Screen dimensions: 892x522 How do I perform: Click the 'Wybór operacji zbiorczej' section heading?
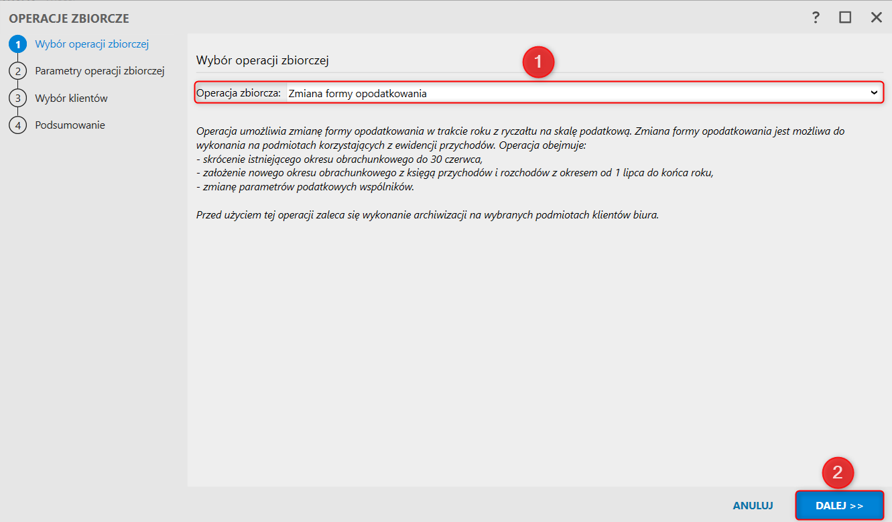(263, 60)
